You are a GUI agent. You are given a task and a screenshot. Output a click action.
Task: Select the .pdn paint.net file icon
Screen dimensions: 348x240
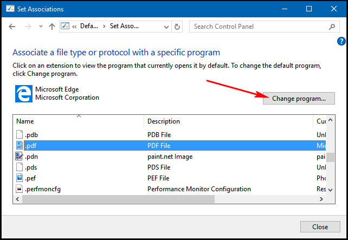click(20, 157)
